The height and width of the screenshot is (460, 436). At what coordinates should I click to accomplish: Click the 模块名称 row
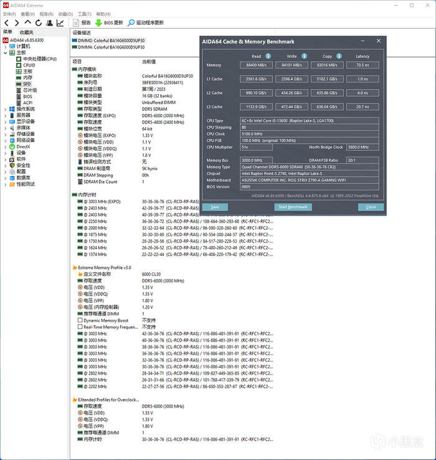[135, 76]
